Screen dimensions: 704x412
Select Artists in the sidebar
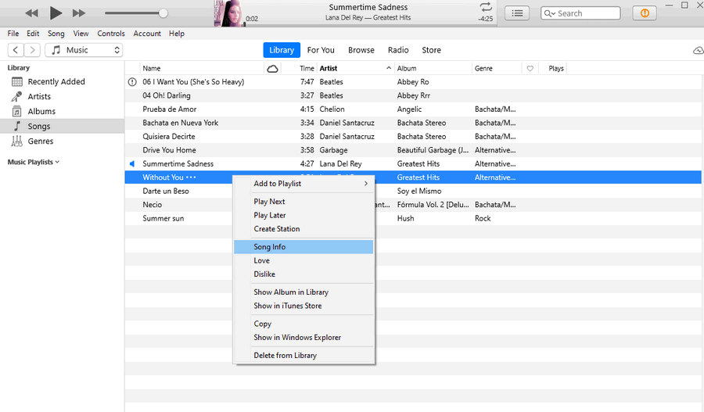(31, 96)
